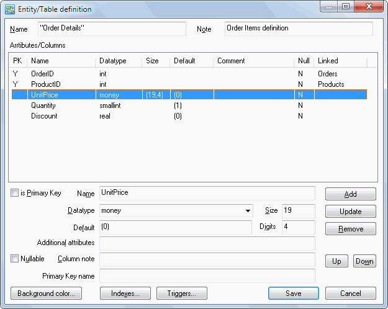Click the Note field for the entity
Screen dimensions: 388x309
tap(298, 29)
